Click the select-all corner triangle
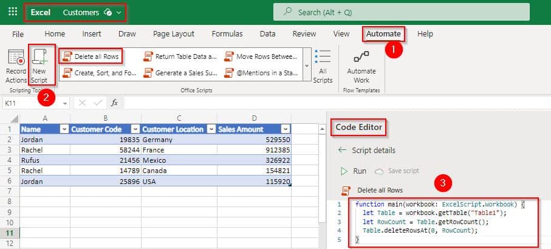 (x=14, y=118)
